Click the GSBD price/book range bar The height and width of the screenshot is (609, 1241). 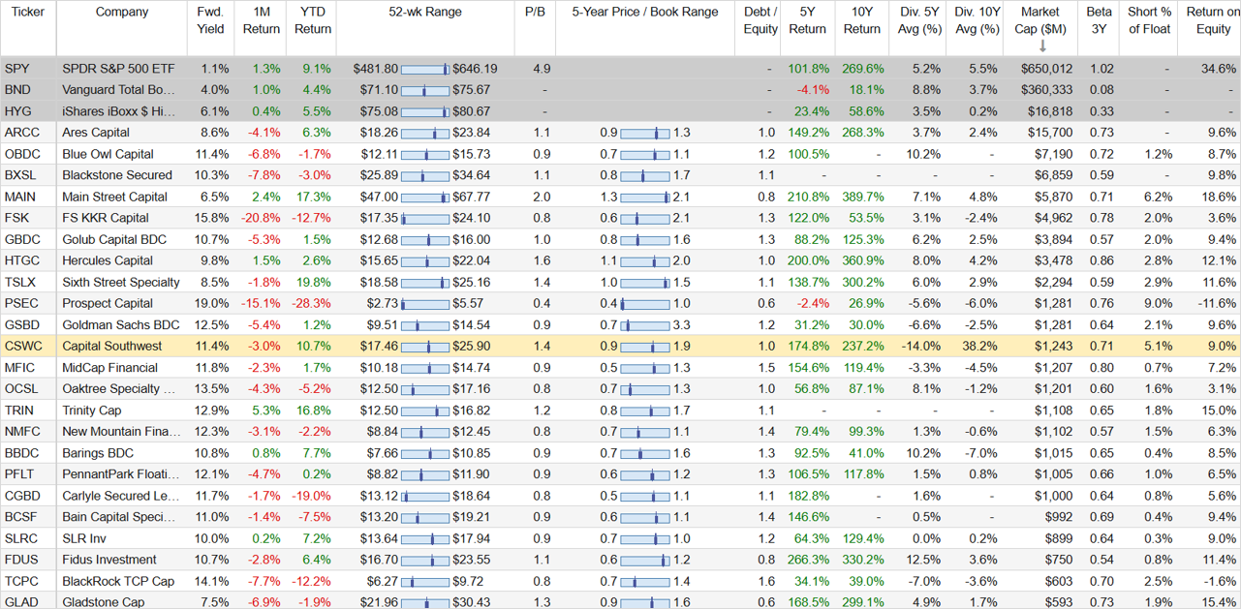pos(645,324)
